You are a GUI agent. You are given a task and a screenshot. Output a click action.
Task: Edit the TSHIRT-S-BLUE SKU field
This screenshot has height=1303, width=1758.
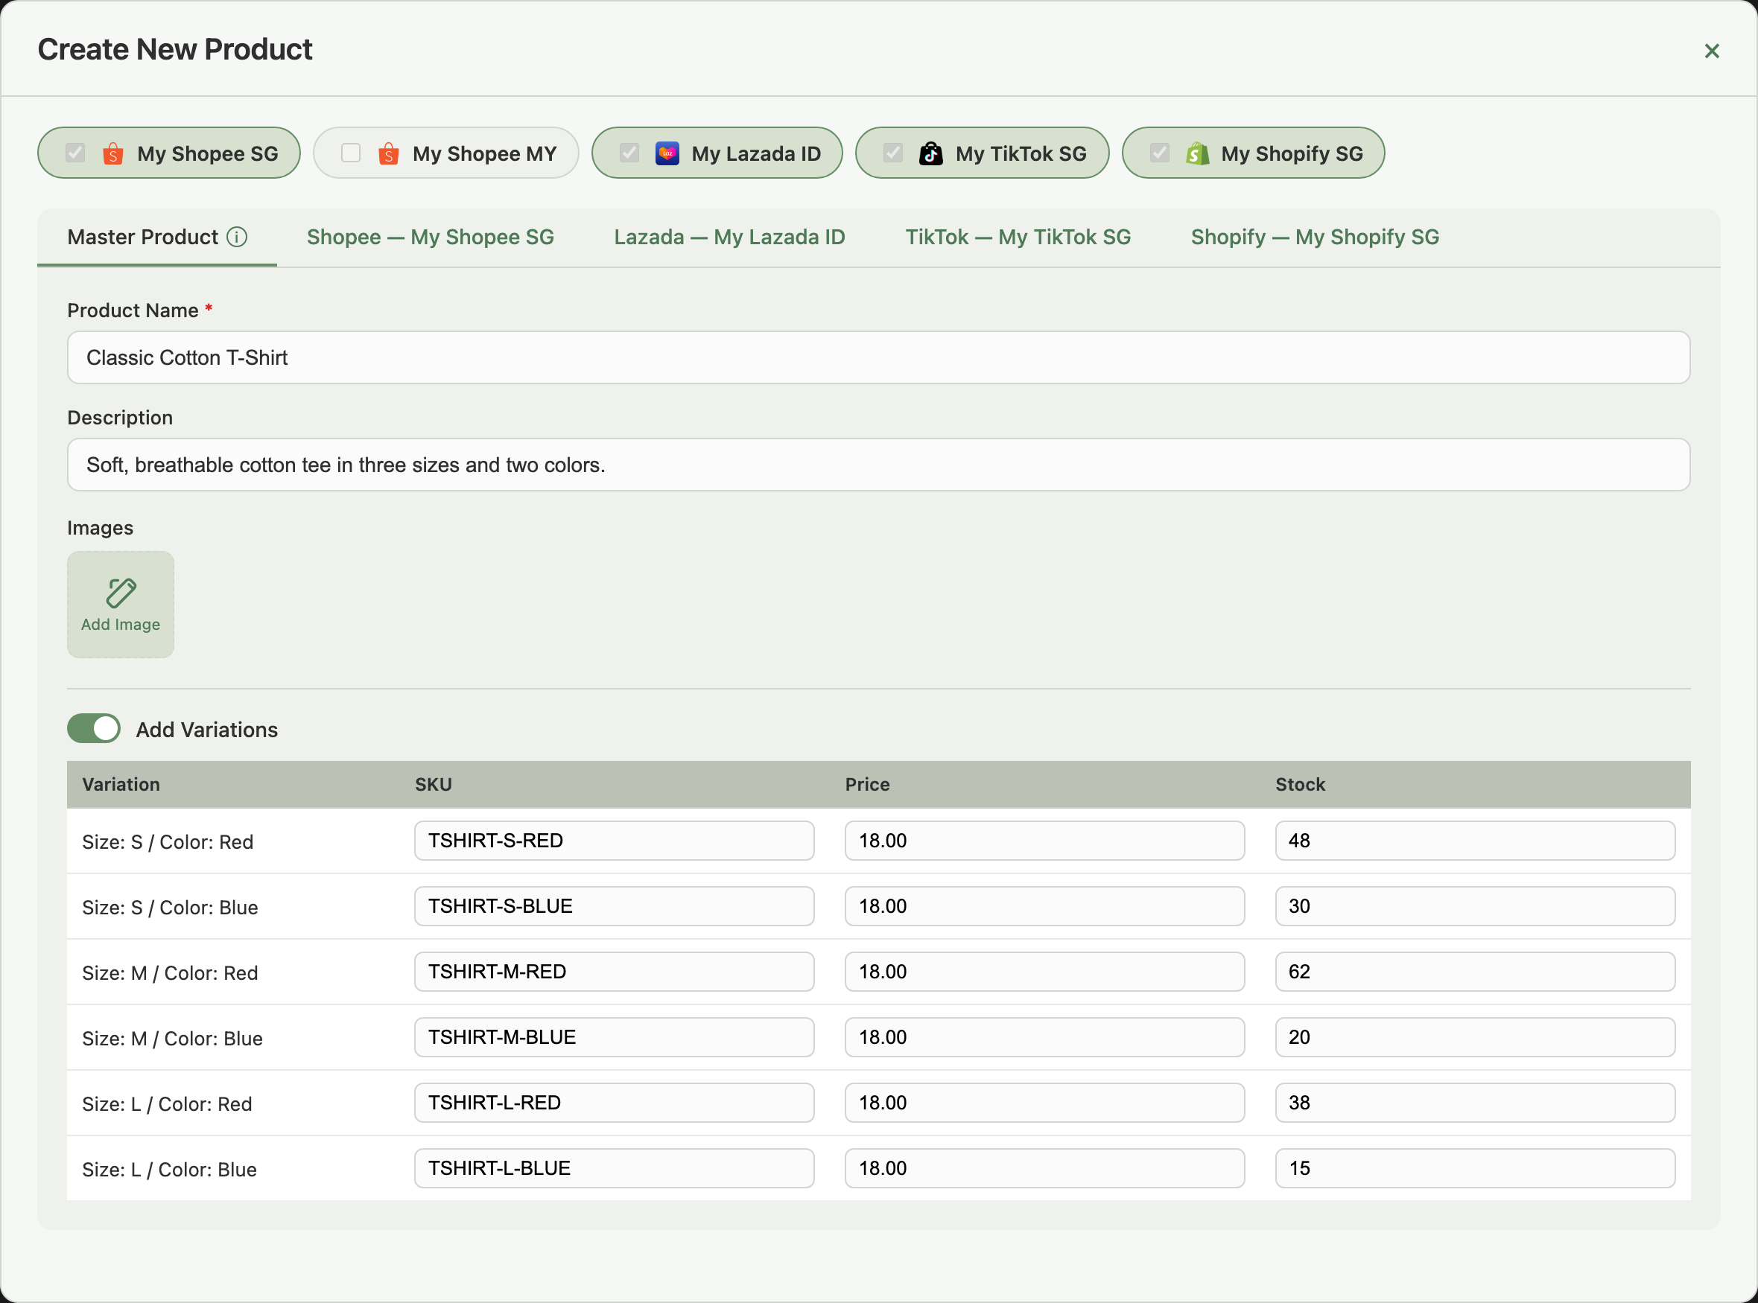pos(614,906)
